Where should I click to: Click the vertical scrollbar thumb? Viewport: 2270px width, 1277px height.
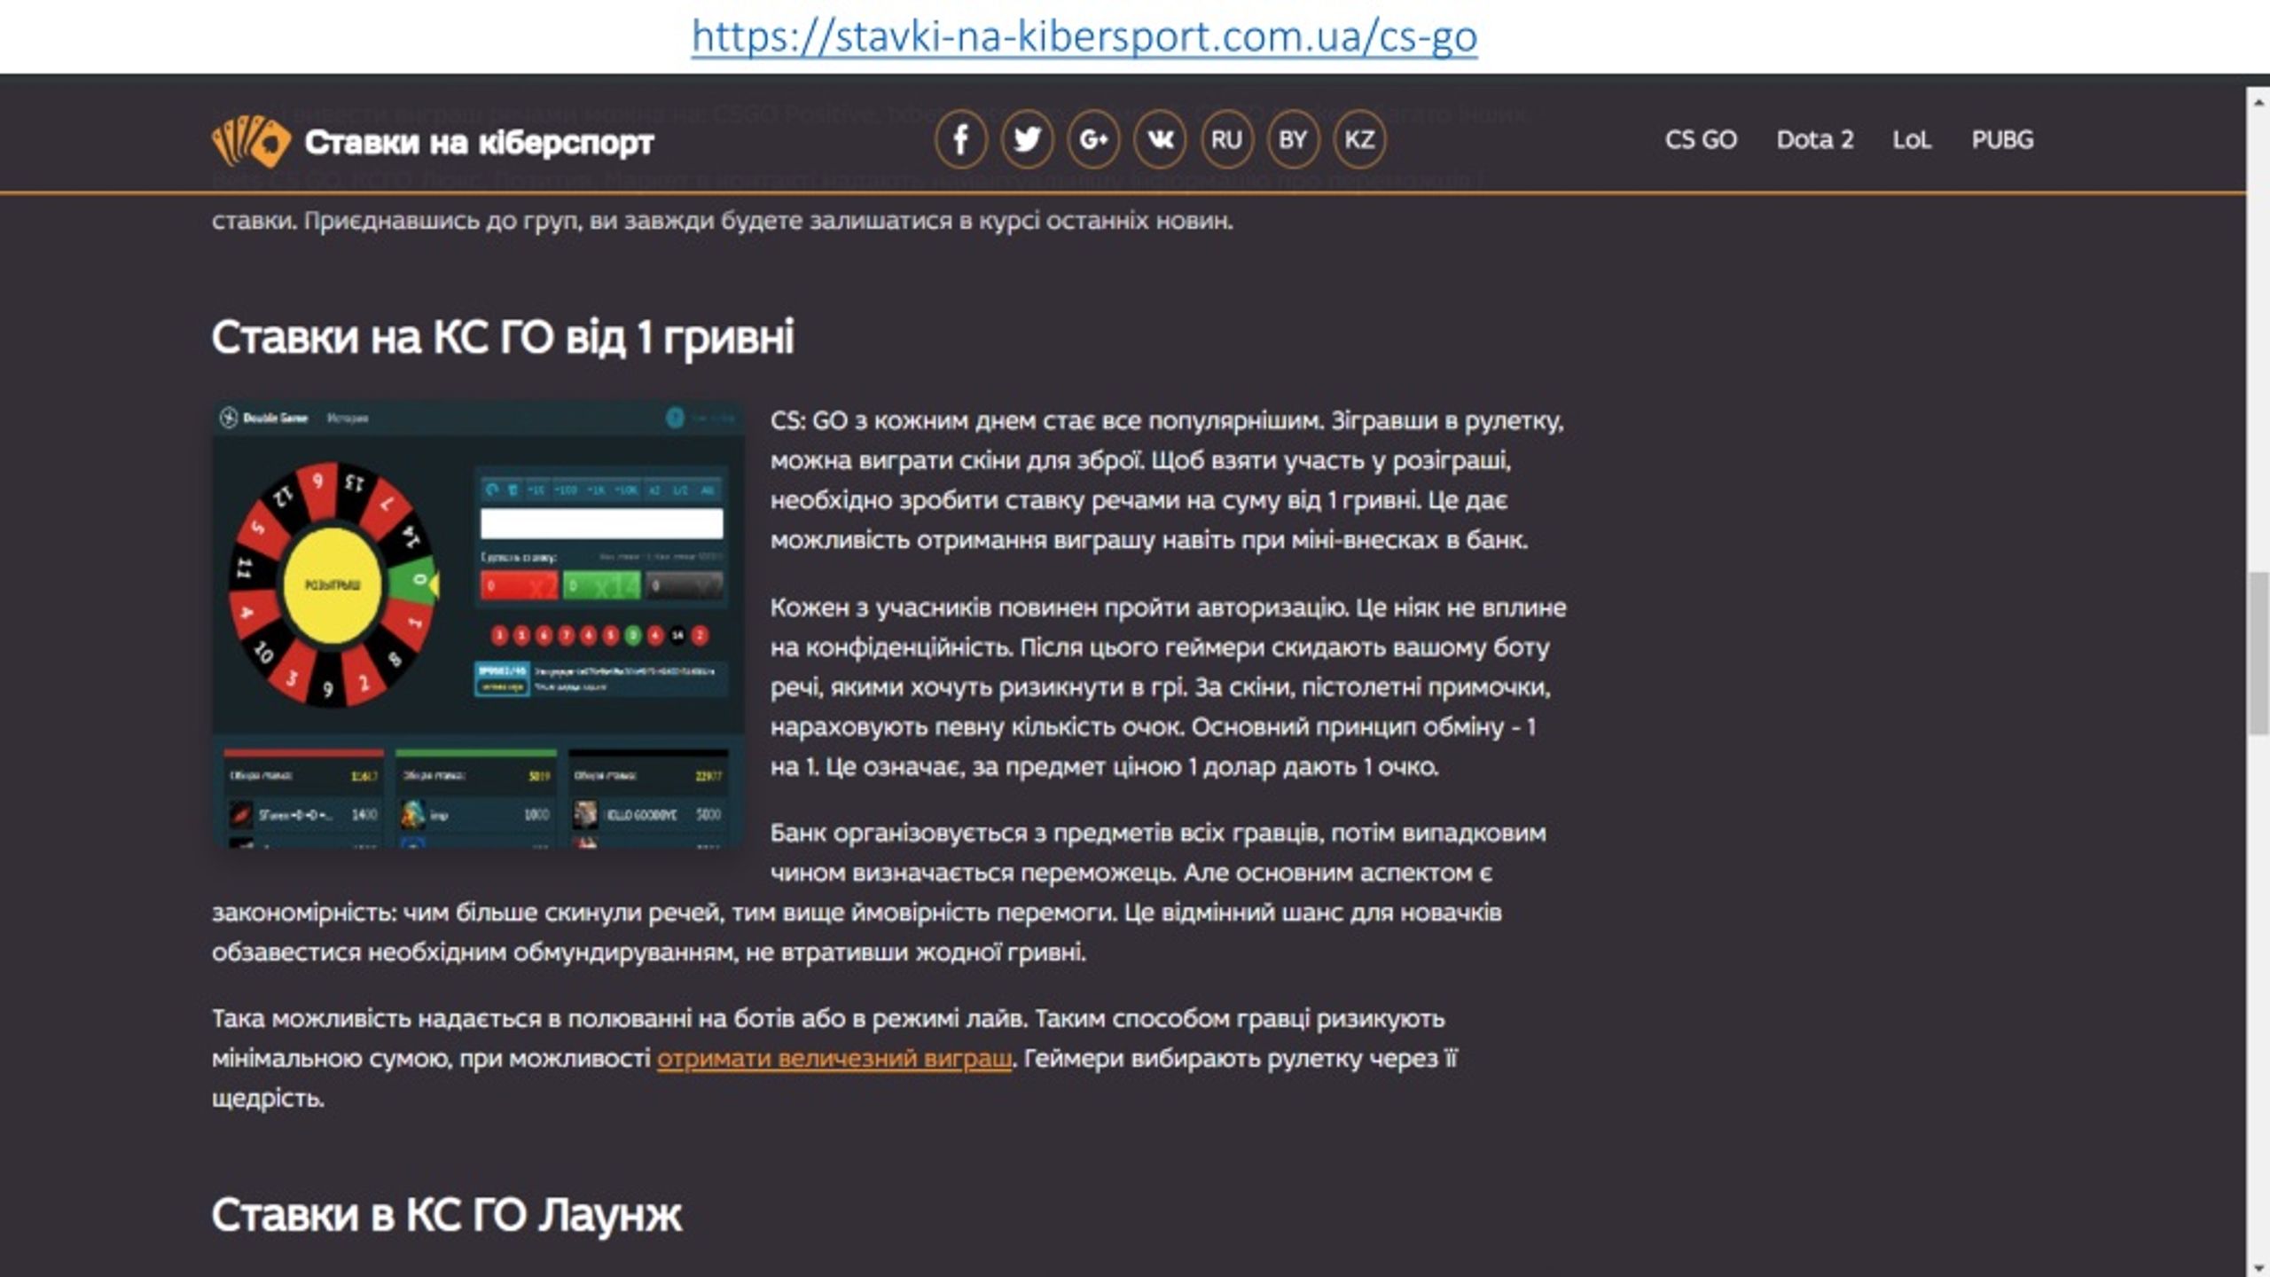pos(2258,654)
